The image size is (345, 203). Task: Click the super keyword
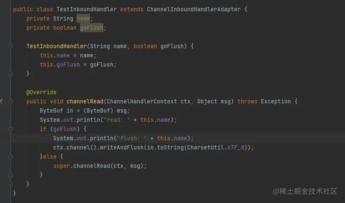tap(62, 166)
